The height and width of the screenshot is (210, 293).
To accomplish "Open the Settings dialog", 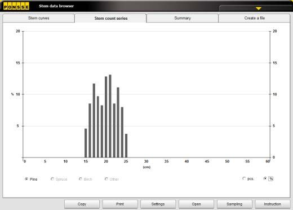I will [x=158, y=204].
